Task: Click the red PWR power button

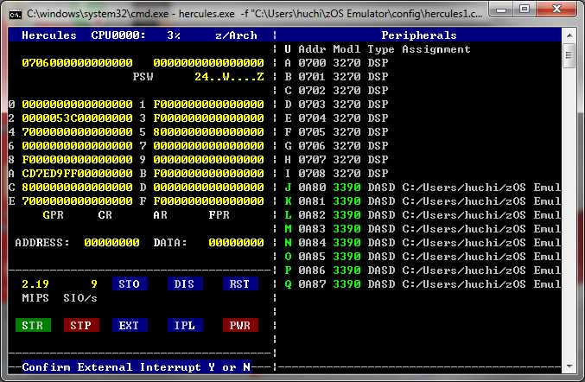Action: pyautogui.click(x=240, y=325)
